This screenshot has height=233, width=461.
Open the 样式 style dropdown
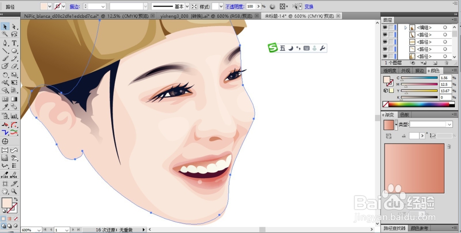[x=221, y=6]
